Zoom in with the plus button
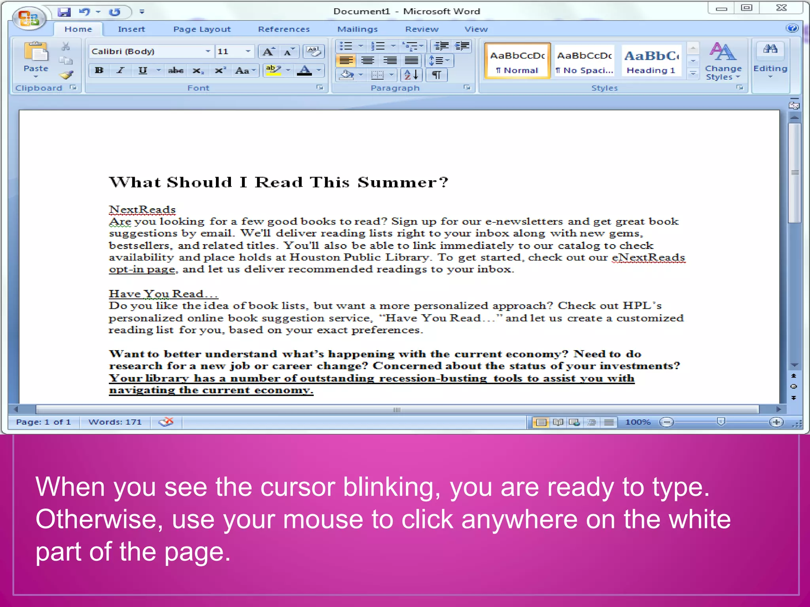The image size is (810, 607). point(776,422)
